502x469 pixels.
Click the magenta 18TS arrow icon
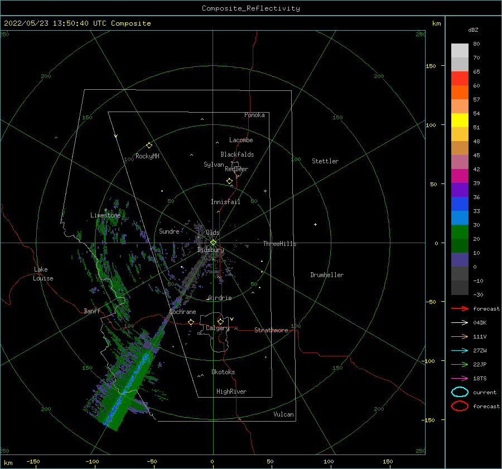point(460,379)
